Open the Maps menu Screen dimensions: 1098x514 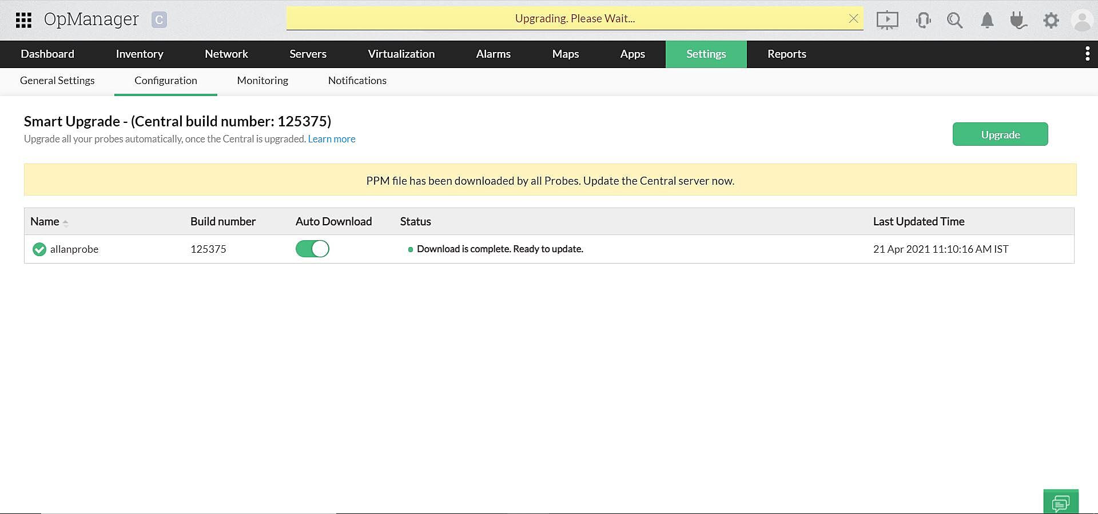click(566, 54)
